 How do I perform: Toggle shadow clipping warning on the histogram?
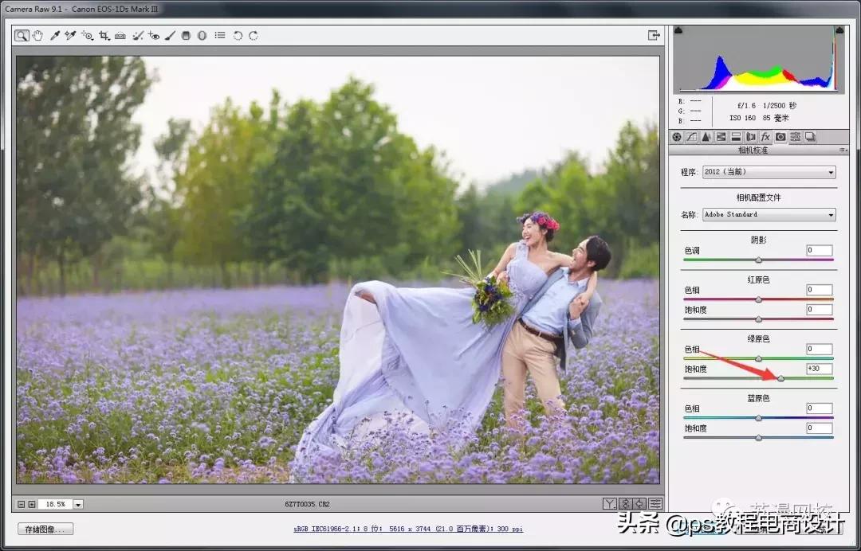pyautogui.click(x=678, y=30)
